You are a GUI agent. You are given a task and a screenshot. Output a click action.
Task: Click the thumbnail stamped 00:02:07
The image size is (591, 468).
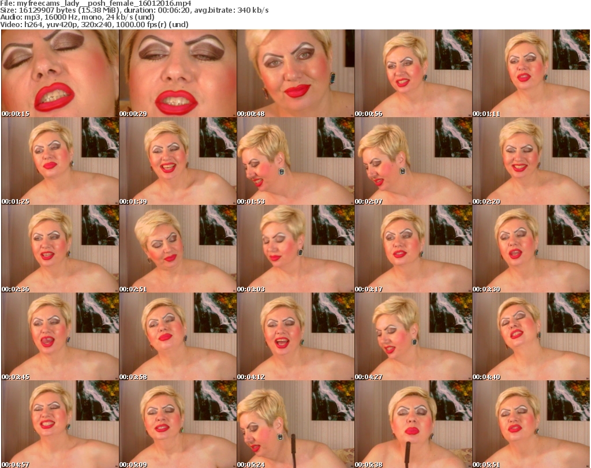pyautogui.click(x=413, y=161)
